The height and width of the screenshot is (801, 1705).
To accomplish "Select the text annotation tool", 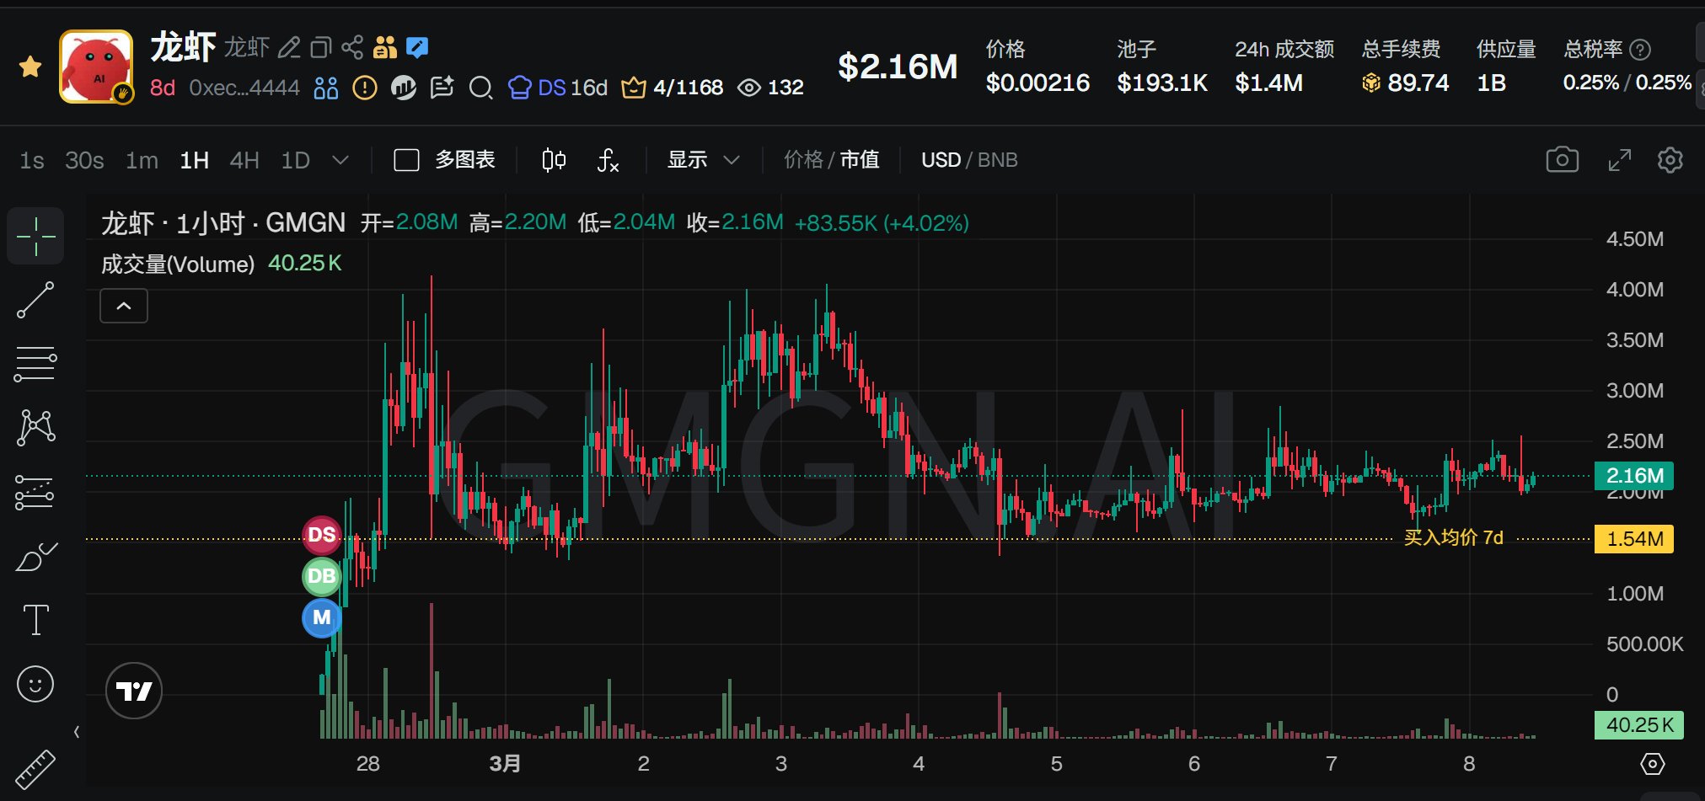I will pos(35,620).
